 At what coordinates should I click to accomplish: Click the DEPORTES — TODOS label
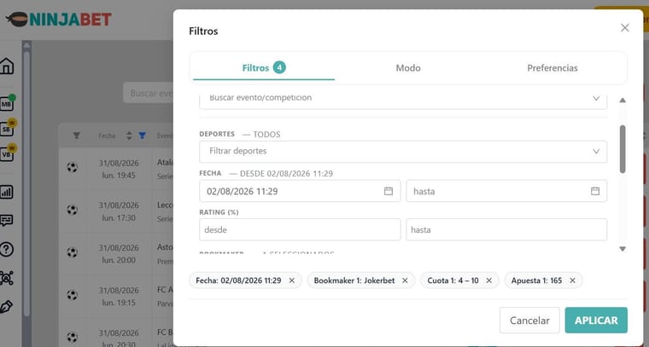pyautogui.click(x=240, y=134)
